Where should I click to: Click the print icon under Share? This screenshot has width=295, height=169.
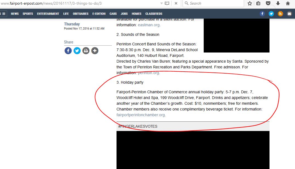(x=86, y=51)
